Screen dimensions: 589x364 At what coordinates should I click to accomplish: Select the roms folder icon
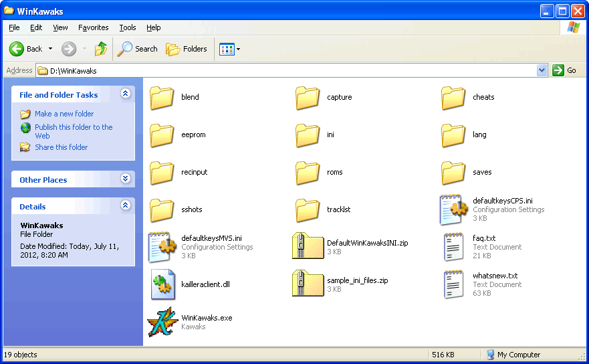[308, 172]
